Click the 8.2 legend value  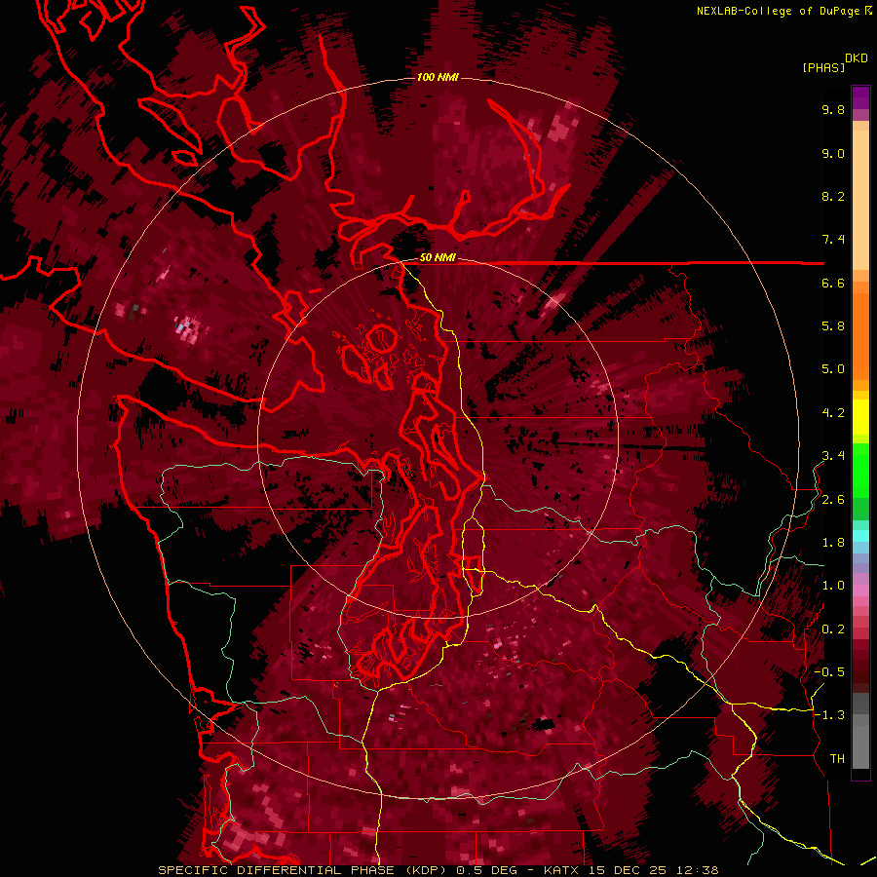pos(833,196)
